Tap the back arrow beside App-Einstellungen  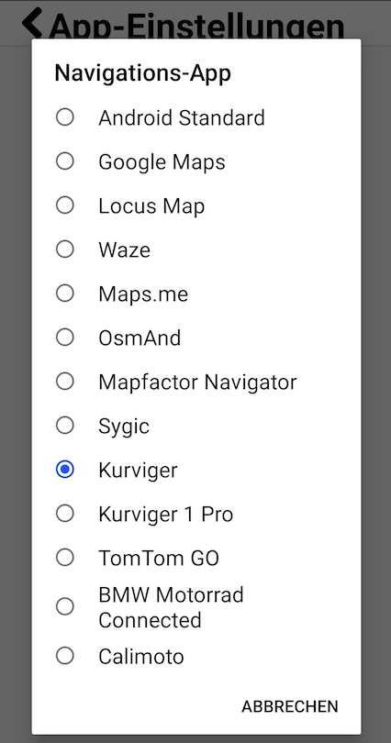click(x=32, y=24)
